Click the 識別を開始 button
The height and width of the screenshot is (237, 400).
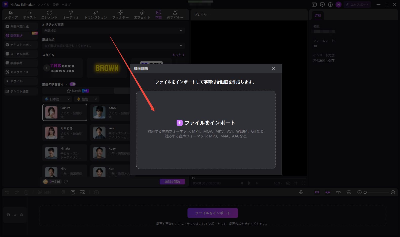click(x=172, y=182)
